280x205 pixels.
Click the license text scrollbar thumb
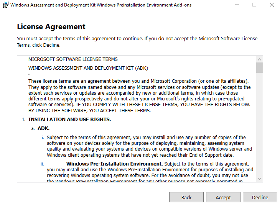click(x=260, y=67)
